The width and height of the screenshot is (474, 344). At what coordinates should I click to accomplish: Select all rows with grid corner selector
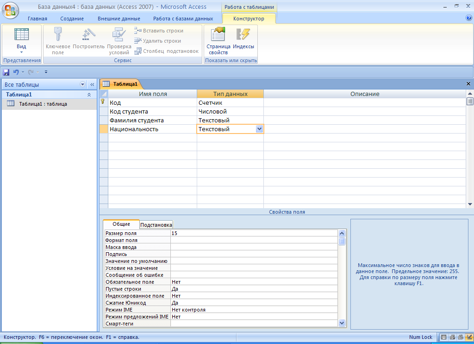[104, 94]
